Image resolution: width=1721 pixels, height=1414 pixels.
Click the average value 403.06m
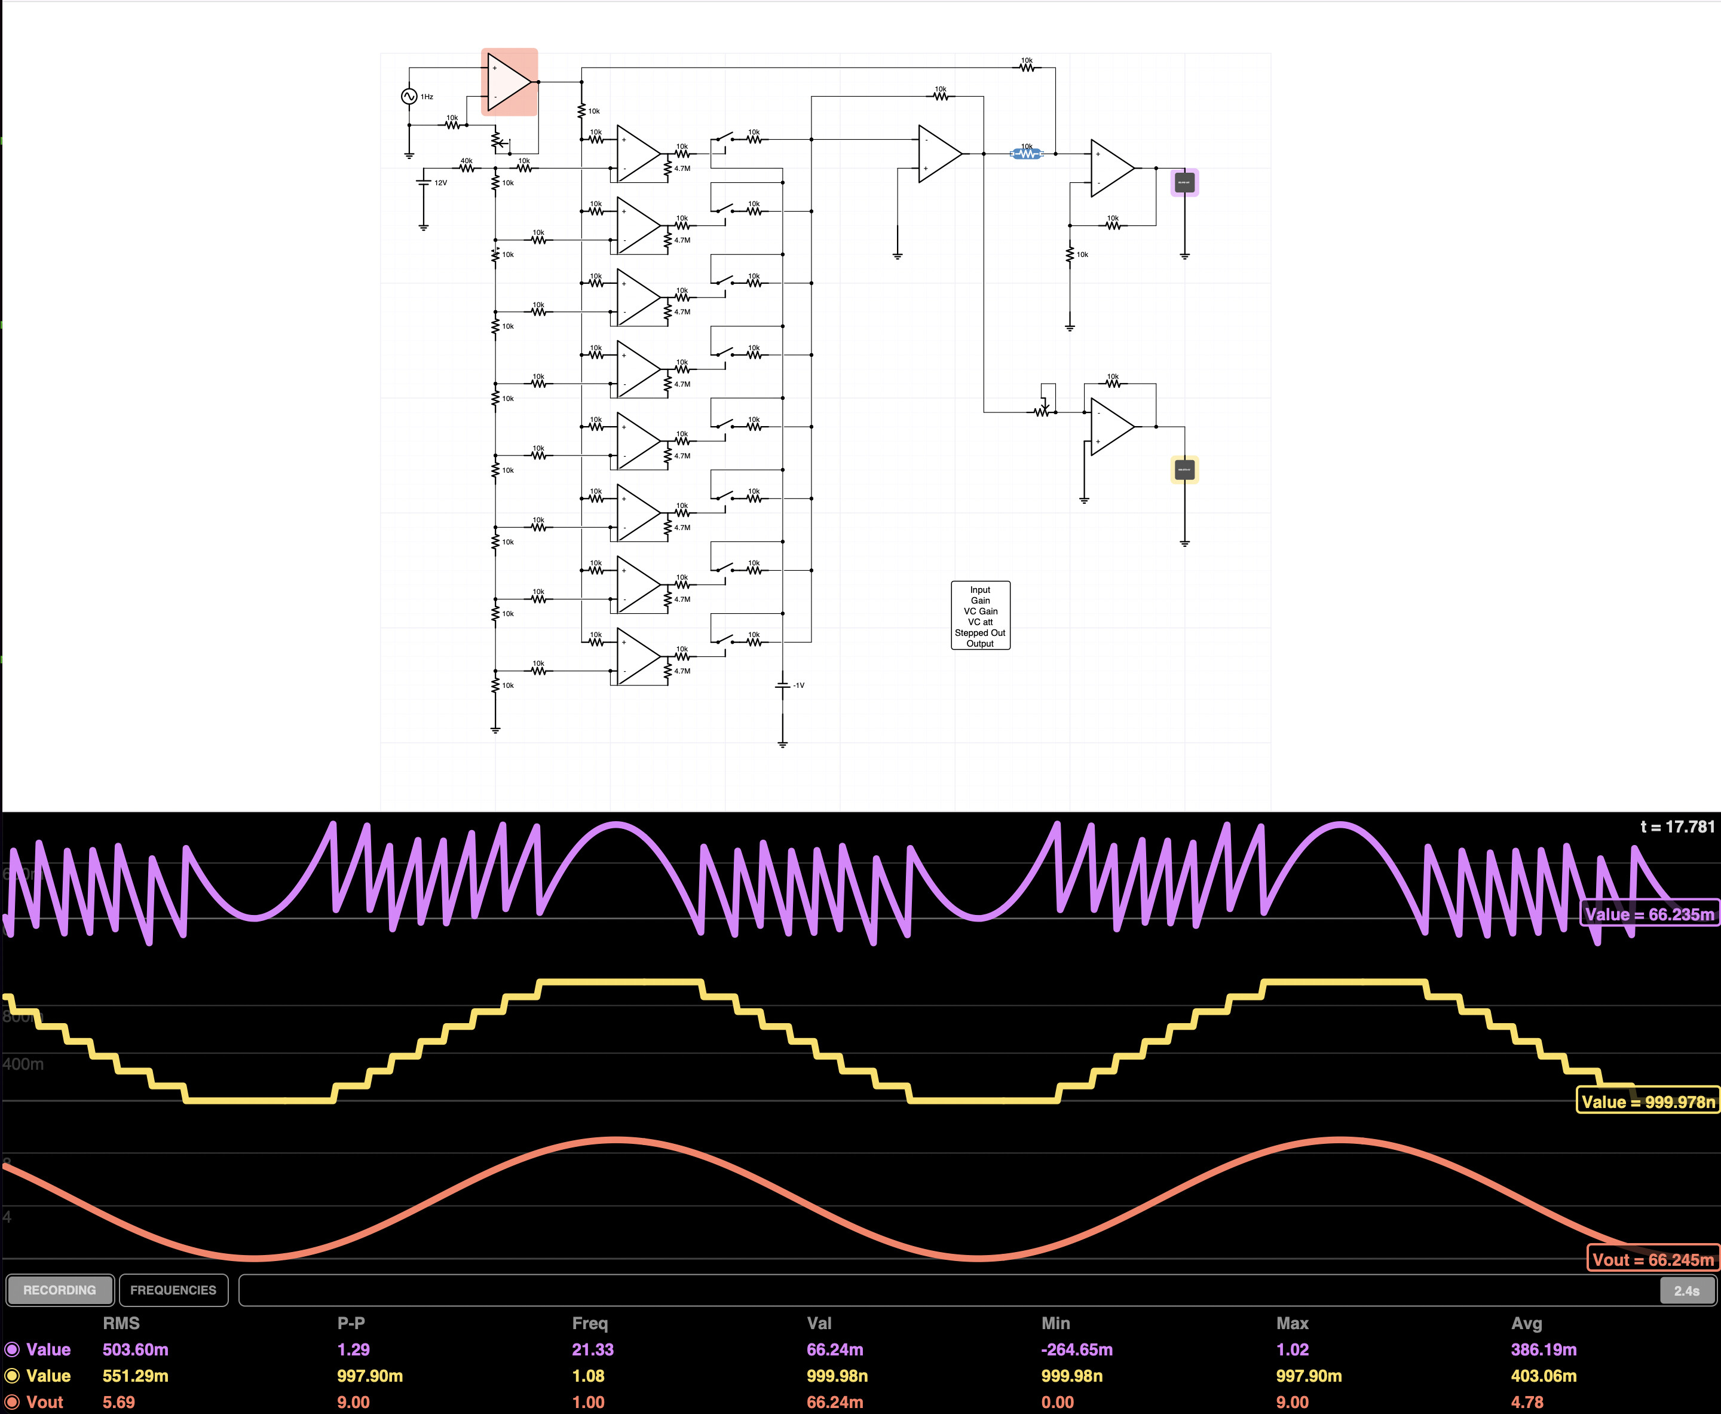1544,1376
